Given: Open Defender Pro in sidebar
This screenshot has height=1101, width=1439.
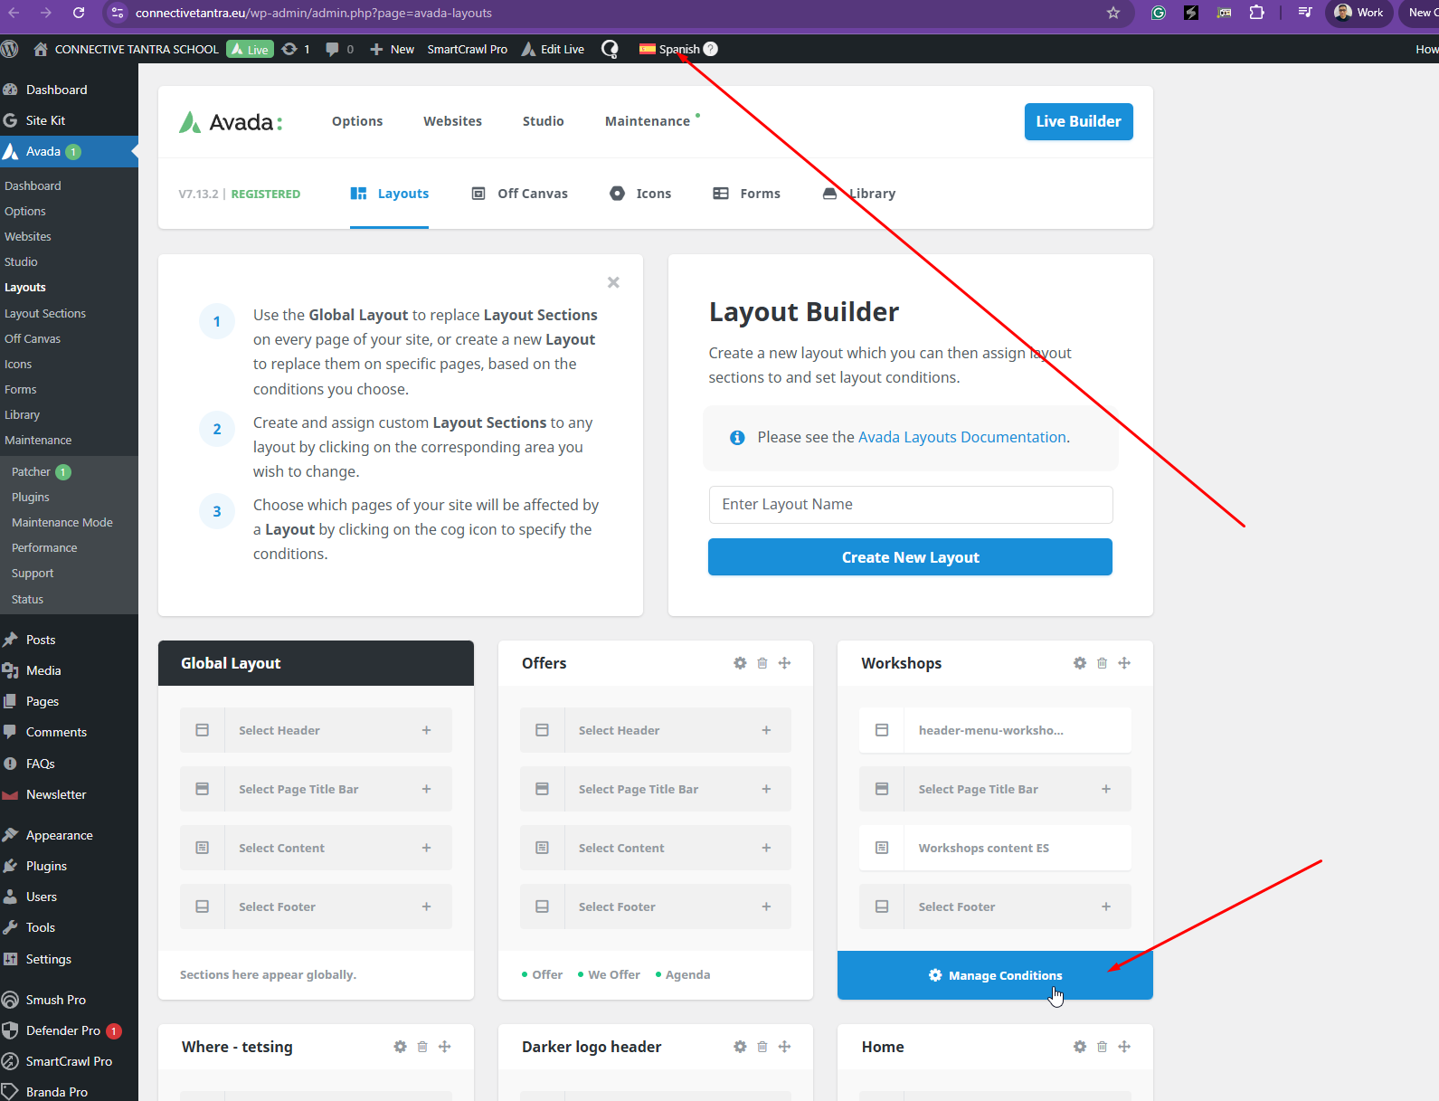Looking at the screenshot, I should coord(63,1030).
